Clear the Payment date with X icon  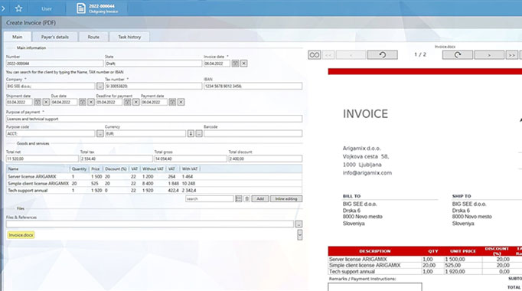click(x=181, y=102)
